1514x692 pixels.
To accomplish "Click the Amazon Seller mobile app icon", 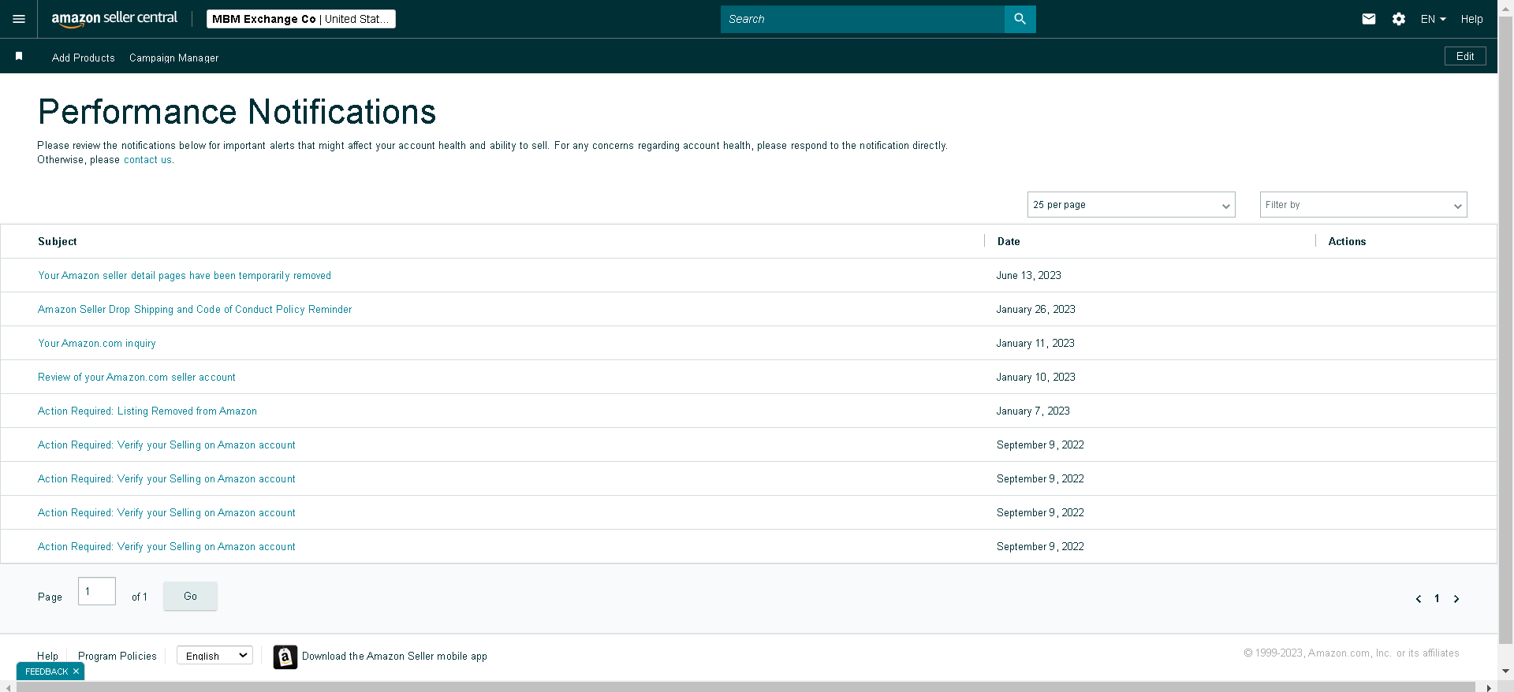I will point(285,657).
